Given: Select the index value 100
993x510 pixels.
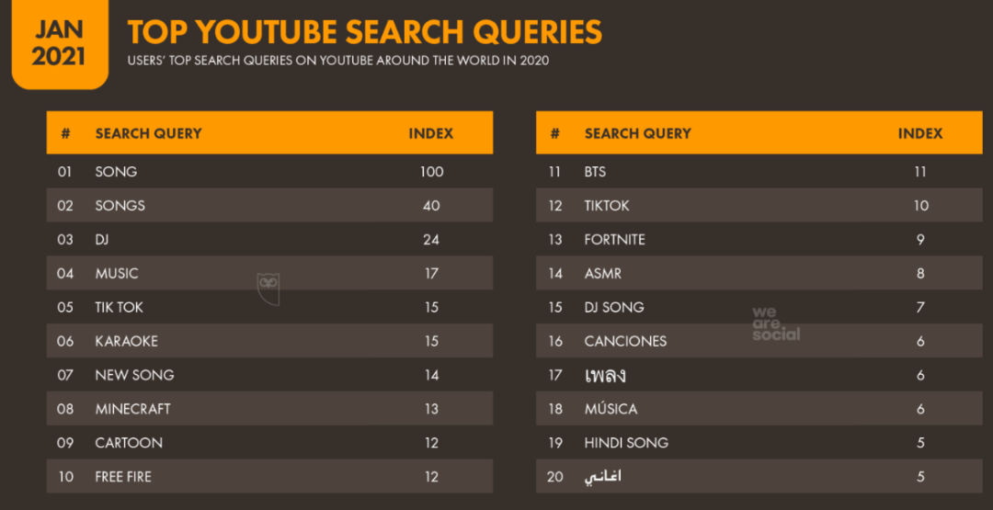Looking at the screenshot, I should pyautogui.click(x=431, y=172).
